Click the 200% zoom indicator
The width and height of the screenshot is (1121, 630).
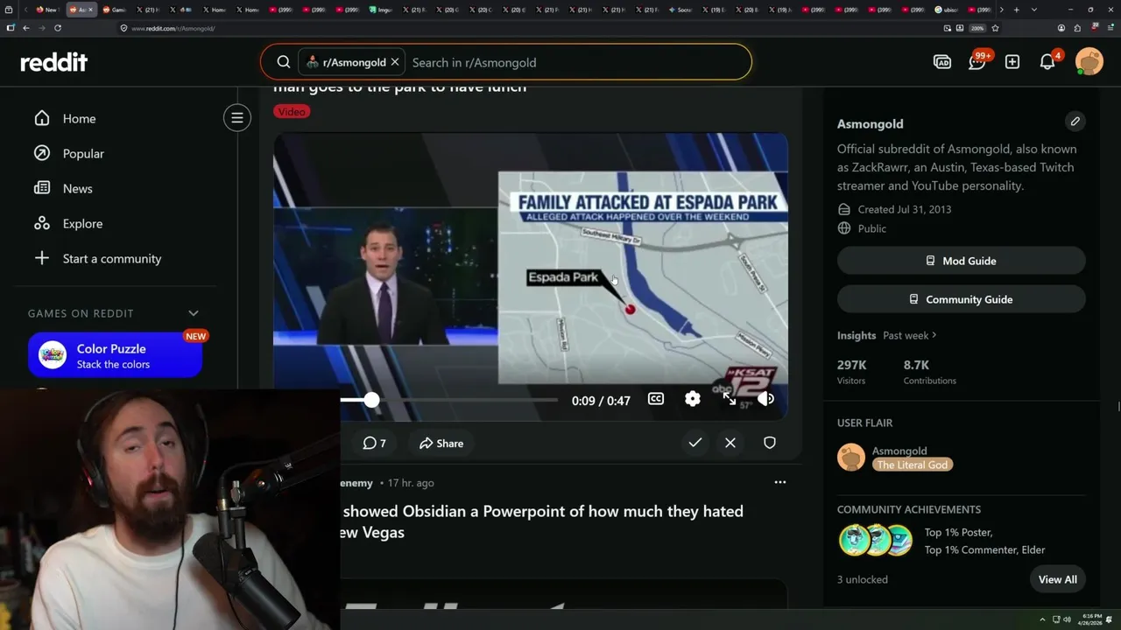click(976, 28)
